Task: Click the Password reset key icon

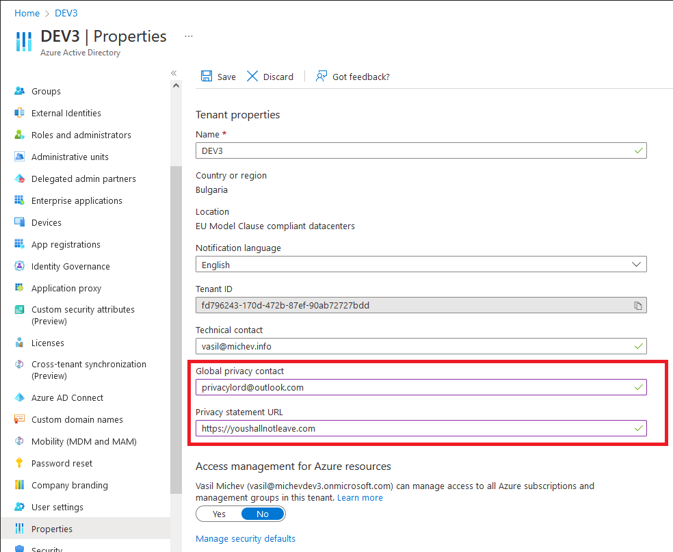Action: coord(19,463)
